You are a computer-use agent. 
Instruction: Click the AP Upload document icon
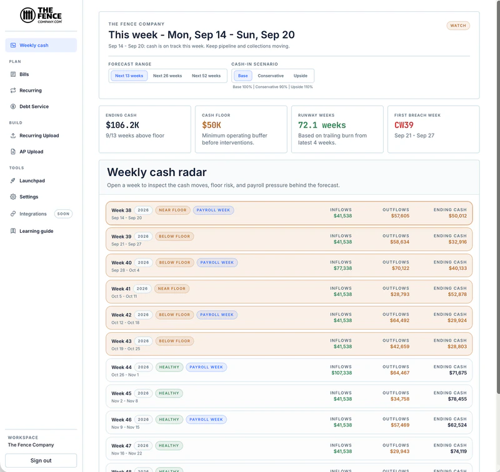point(13,152)
